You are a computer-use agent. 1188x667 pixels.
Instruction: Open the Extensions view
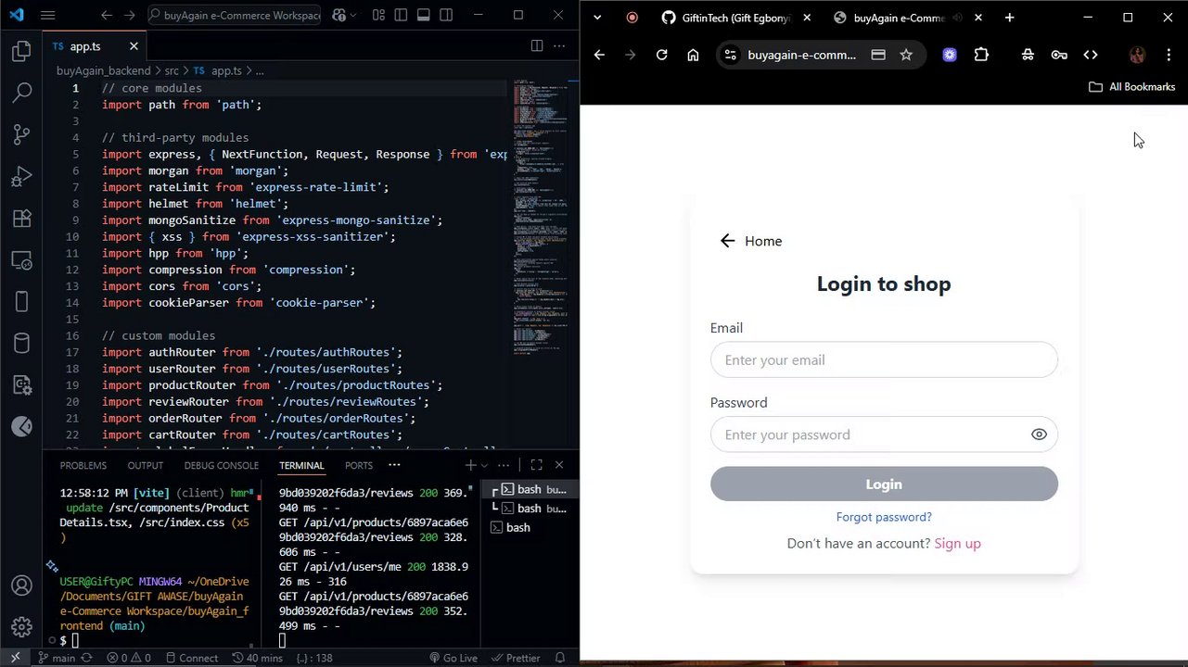(21, 219)
